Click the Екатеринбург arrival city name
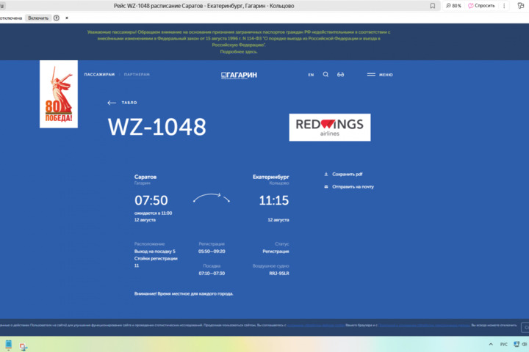This screenshot has width=529, height=352. (271, 177)
